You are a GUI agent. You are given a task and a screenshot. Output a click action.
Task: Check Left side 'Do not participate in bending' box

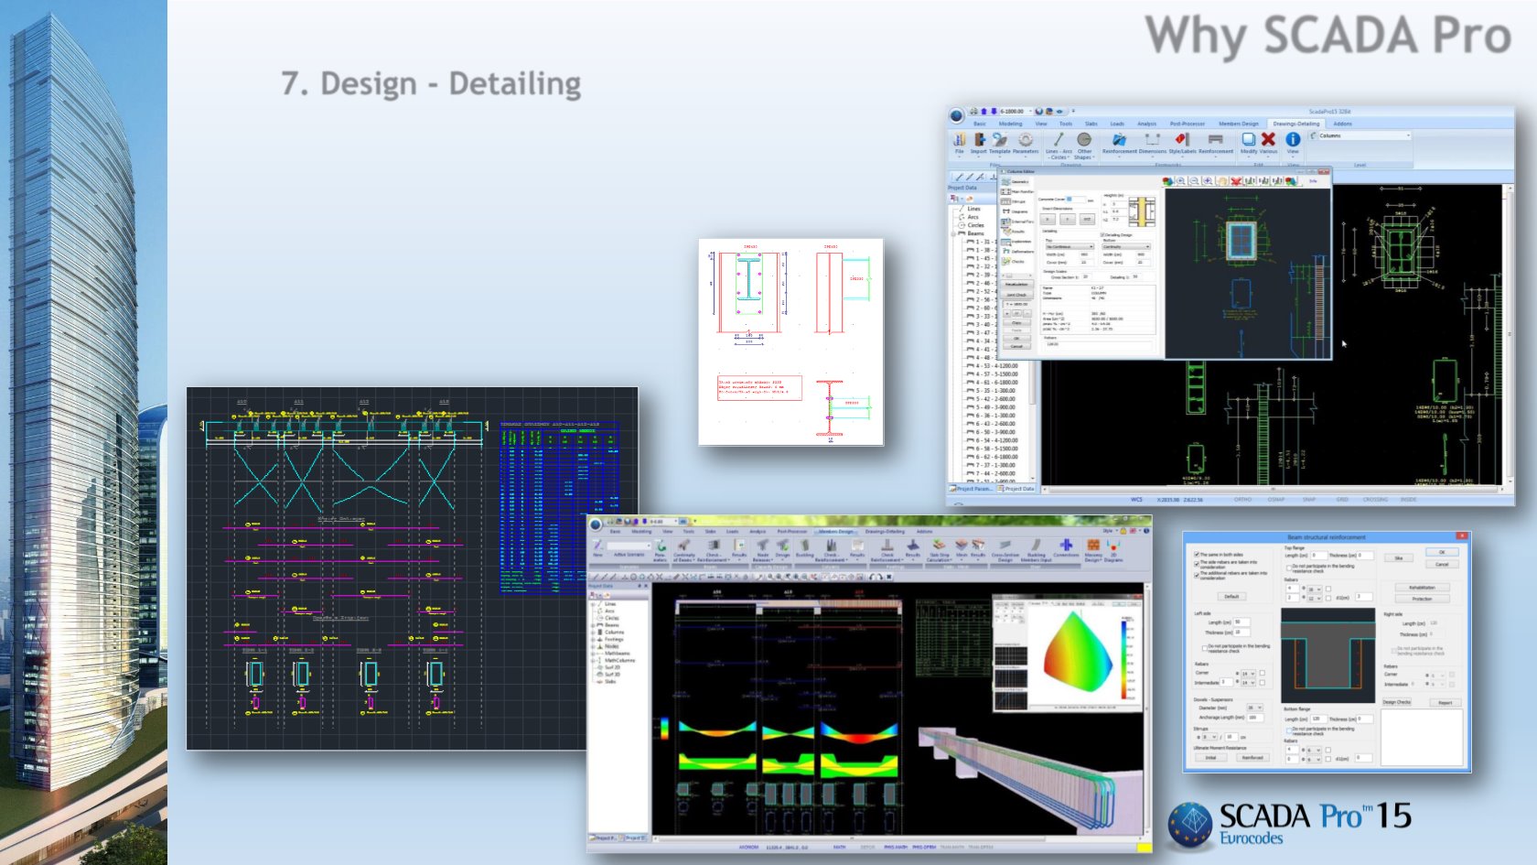(x=1205, y=648)
